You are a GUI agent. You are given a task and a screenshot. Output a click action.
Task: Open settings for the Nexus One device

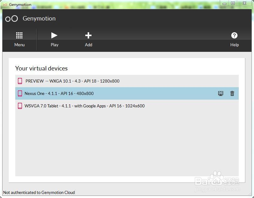point(221,93)
